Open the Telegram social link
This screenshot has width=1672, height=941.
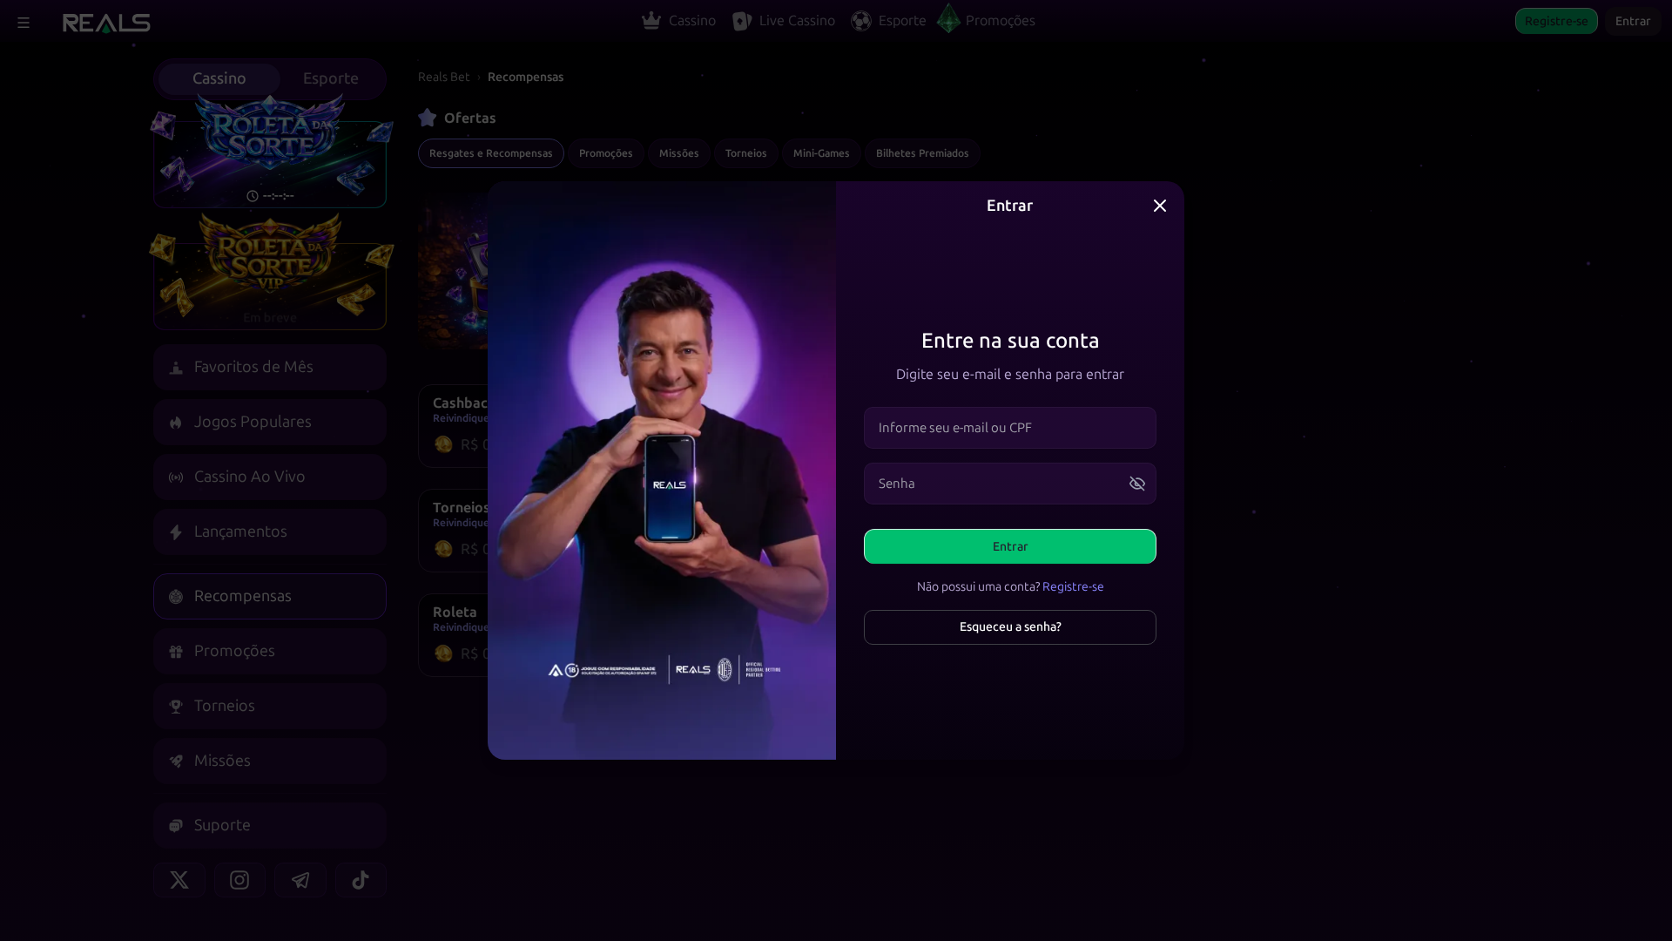click(300, 880)
